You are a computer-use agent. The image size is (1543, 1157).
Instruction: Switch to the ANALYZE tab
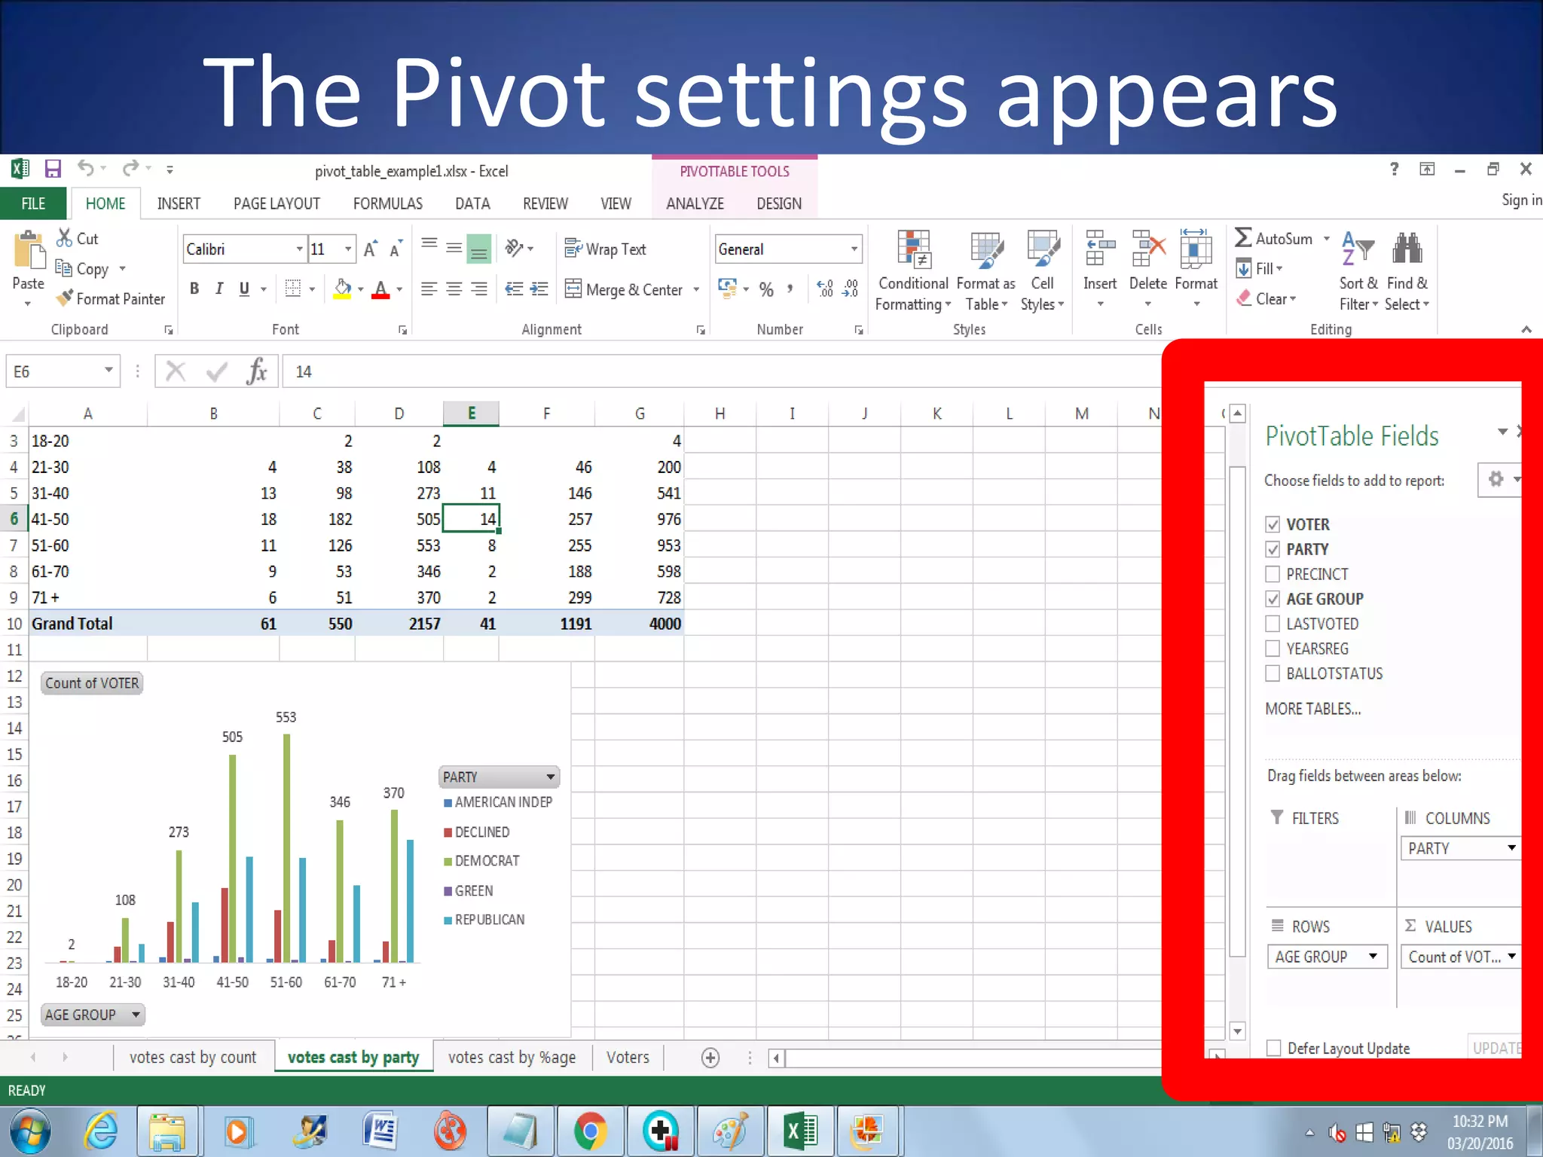point(695,203)
